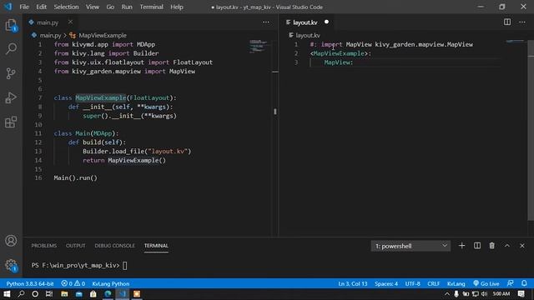The height and width of the screenshot is (300, 534).
Task: Open notifications bell in status bar
Action: [x=524, y=283]
